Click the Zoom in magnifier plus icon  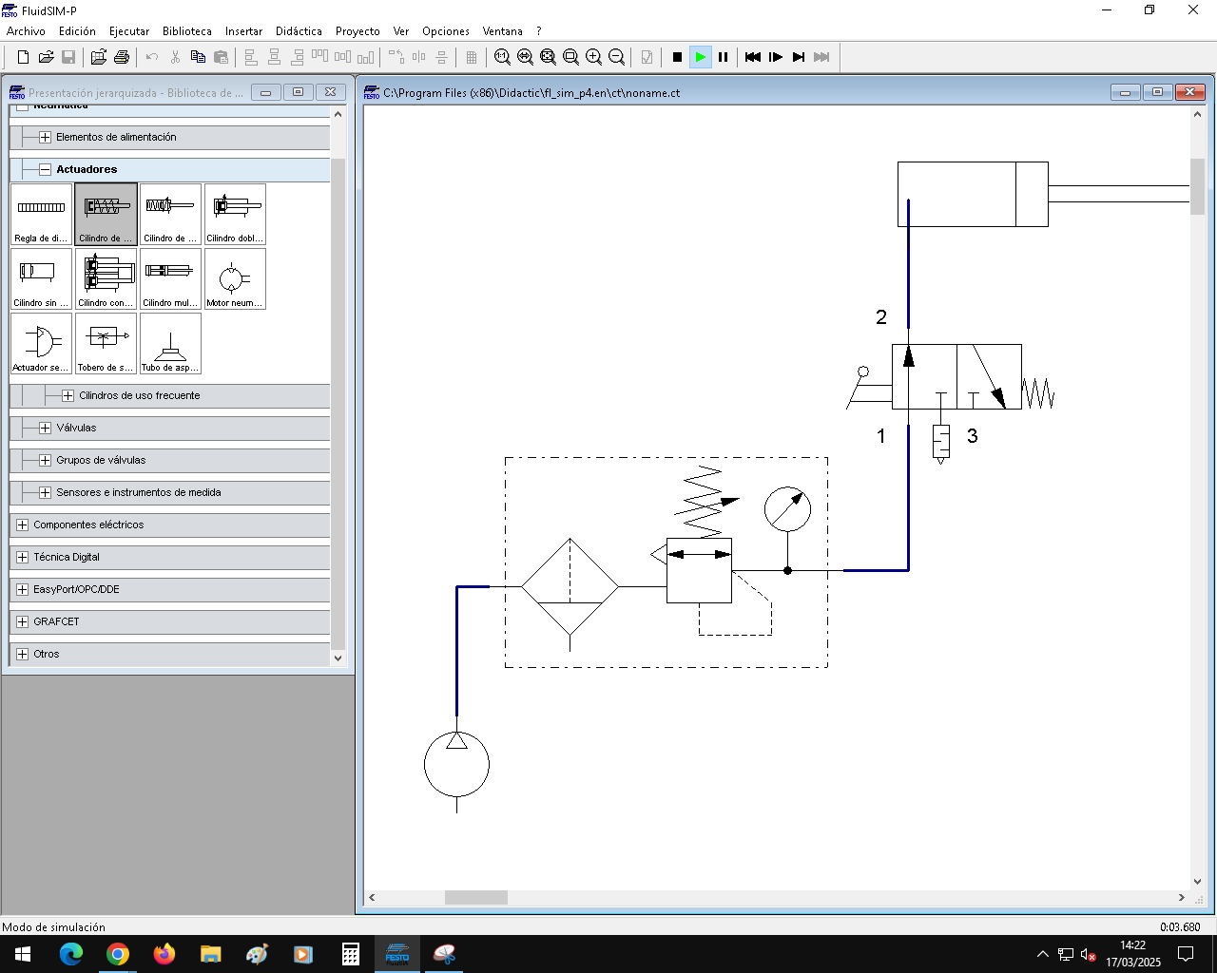pos(593,57)
